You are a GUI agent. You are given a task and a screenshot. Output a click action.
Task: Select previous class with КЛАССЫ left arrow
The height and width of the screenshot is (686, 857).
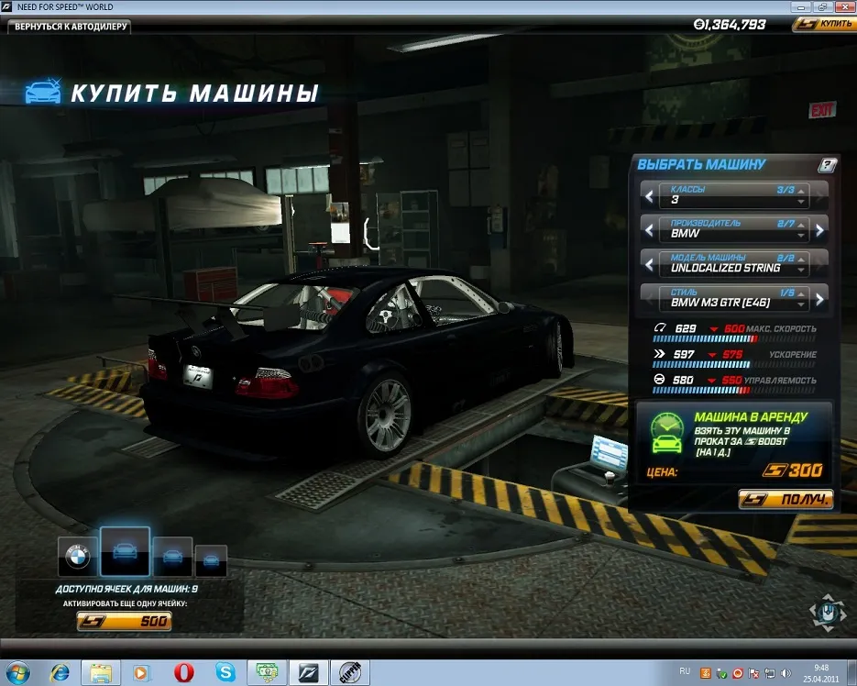[x=649, y=195]
